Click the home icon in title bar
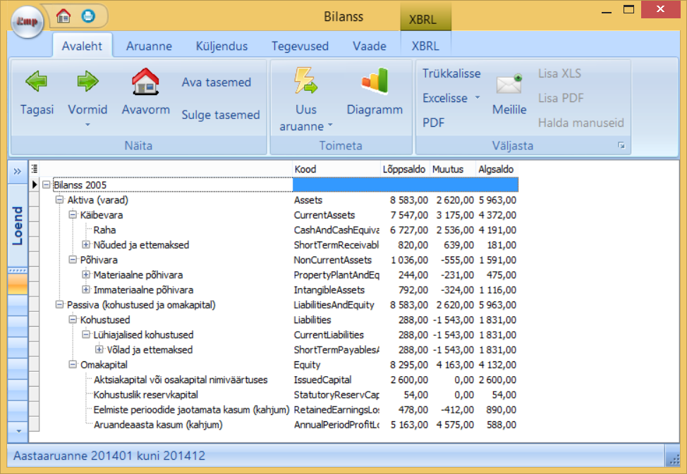 (63, 15)
